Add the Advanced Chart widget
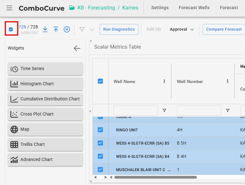245x185 pixels. [x=45, y=159]
